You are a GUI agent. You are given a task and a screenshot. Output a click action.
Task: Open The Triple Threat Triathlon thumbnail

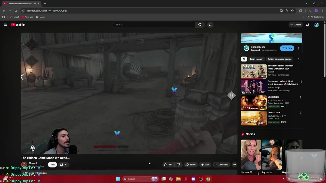pos(254,71)
